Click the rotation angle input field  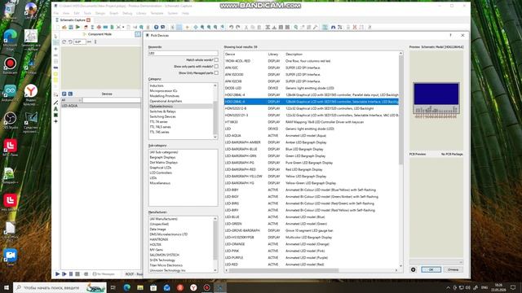(80, 42)
